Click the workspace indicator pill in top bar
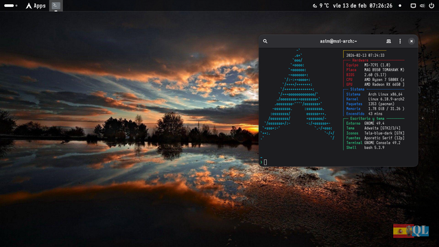Image resolution: width=439 pixels, height=247 pixels. click(x=11, y=5)
